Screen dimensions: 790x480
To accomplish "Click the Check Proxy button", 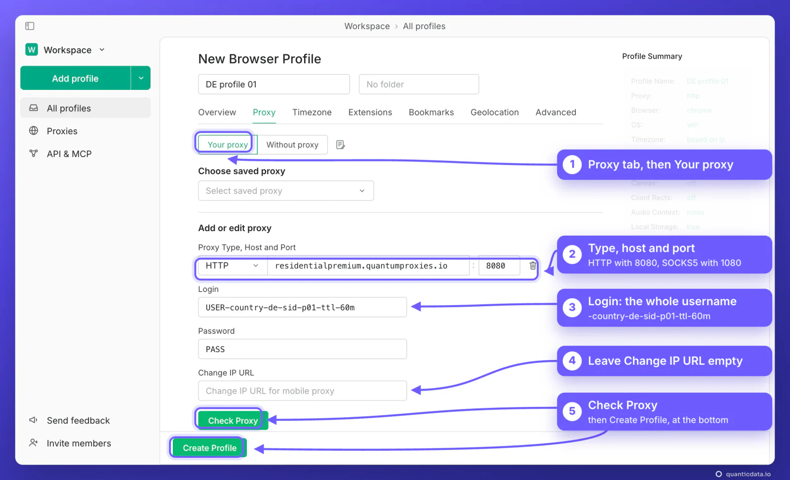I will pyautogui.click(x=233, y=420).
